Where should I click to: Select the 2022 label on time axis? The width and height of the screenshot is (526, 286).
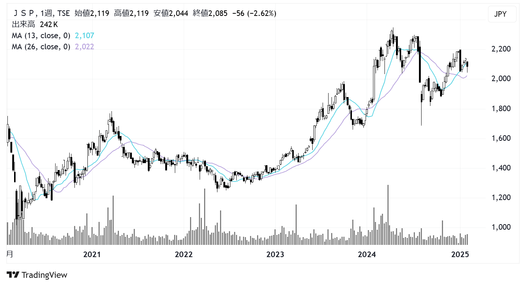tap(184, 255)
